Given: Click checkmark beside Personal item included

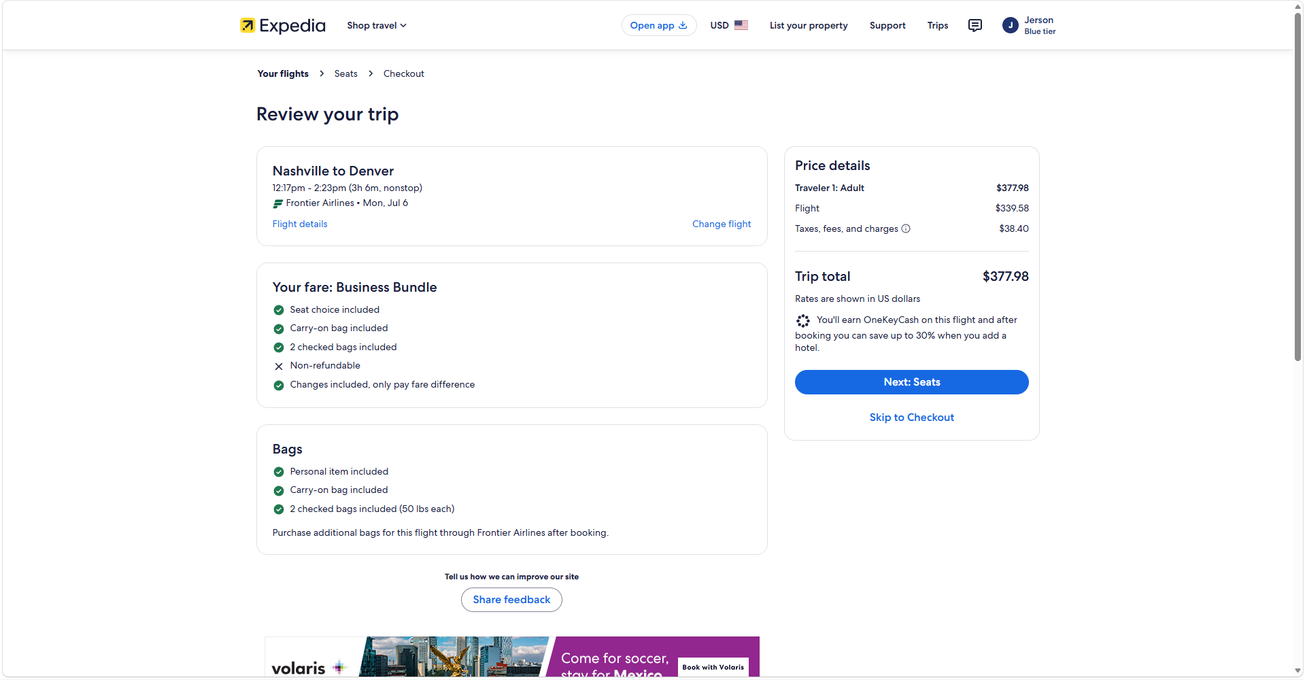Looking at the screenshot, I should (x=279, y=472).
